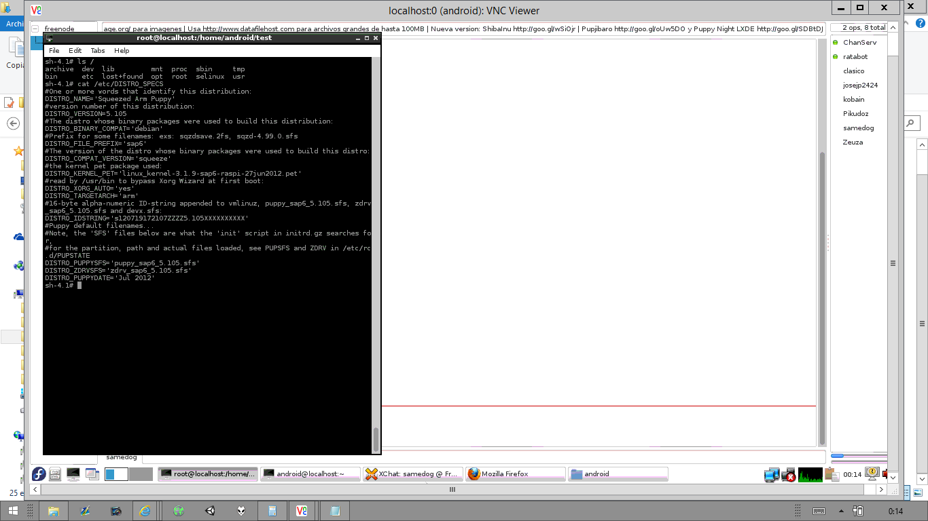Open the green CPU usage graph monitor

[x=810, y=475]
